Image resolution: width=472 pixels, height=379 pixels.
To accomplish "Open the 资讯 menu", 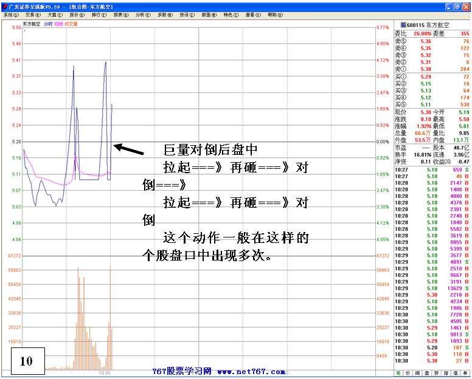I will tap(187, 15).
